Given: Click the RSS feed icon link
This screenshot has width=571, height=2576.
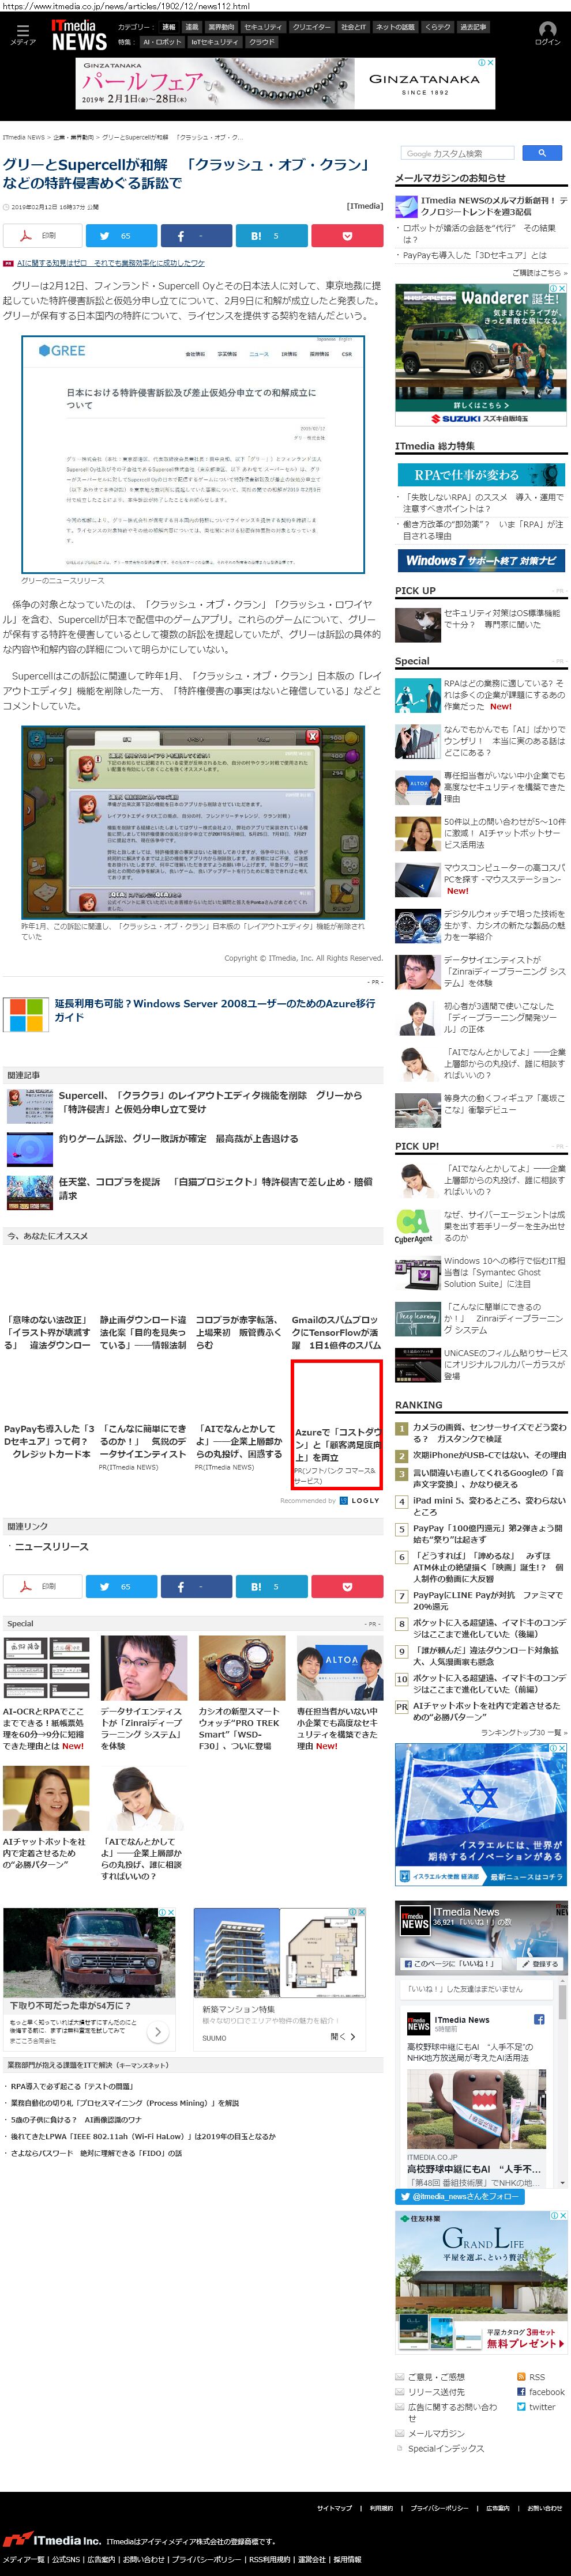Looking at the screenshot, I should [x=530, y=2377].
